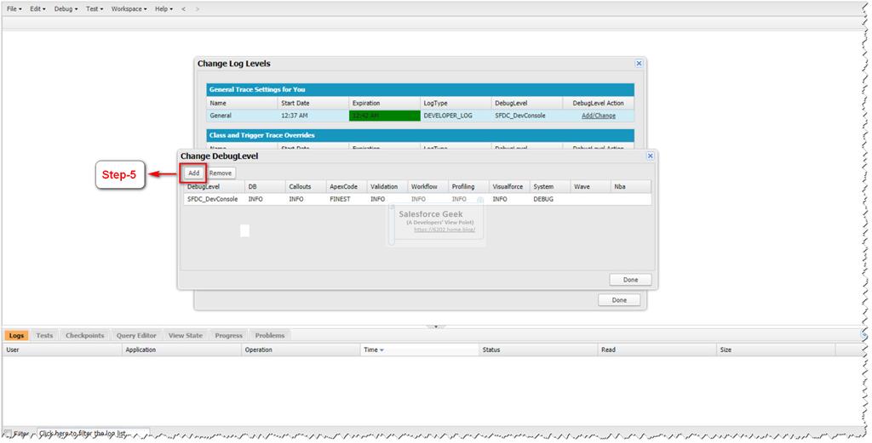
Task: Click Remove in Change DebugLevel dialog
Action: 221,173
